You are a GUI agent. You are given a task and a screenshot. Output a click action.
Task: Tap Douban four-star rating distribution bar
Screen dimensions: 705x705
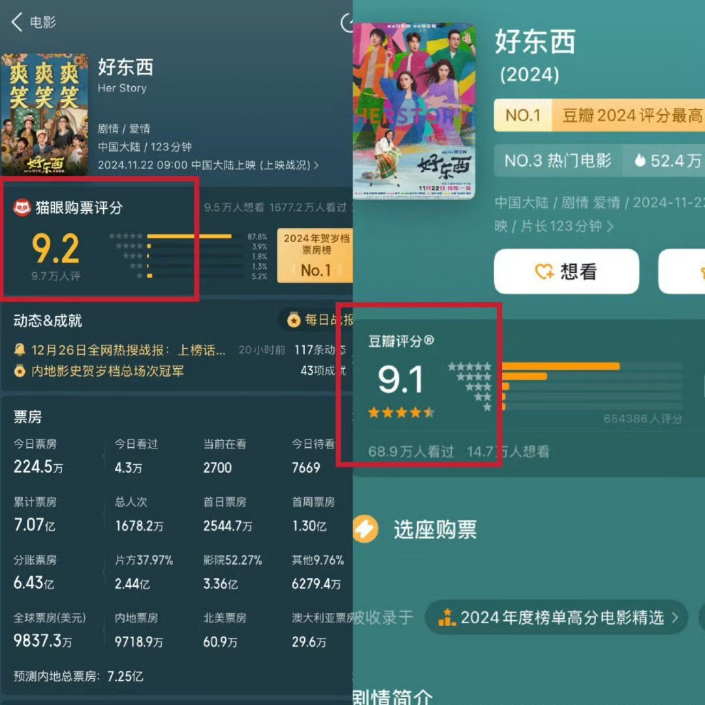point(591,377)
